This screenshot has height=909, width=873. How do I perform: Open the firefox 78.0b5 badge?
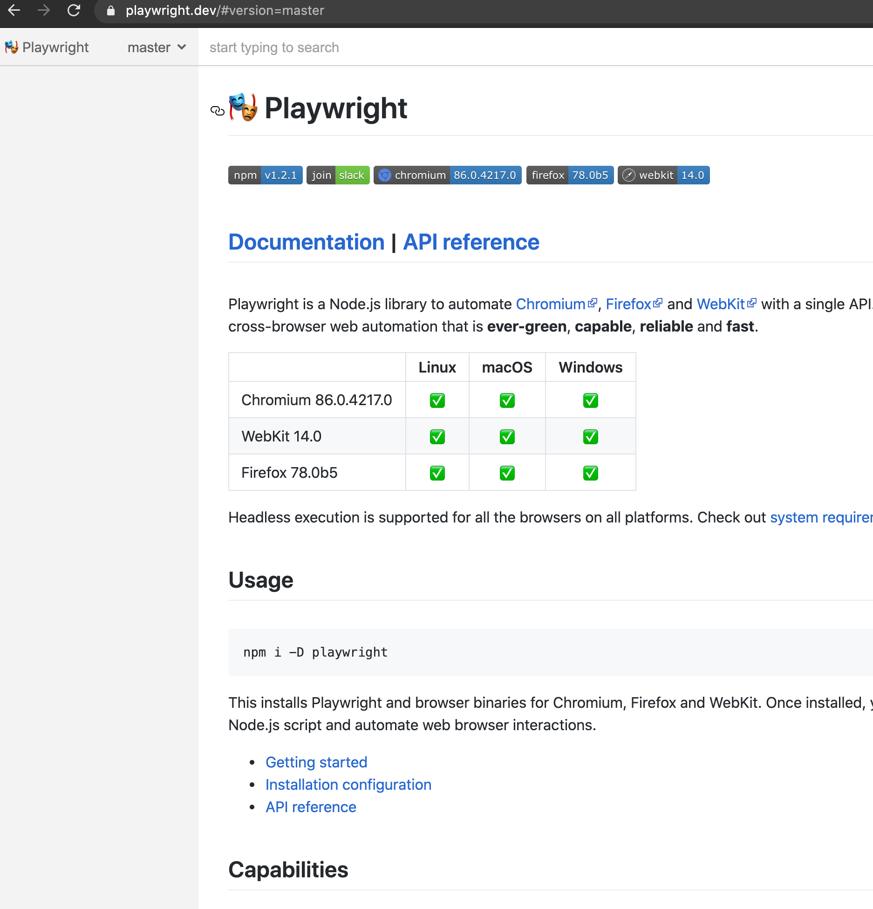click(x=570, y=175)
